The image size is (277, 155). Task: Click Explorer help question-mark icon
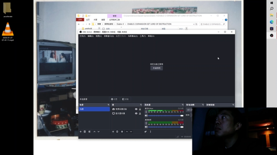click(226, 20)
